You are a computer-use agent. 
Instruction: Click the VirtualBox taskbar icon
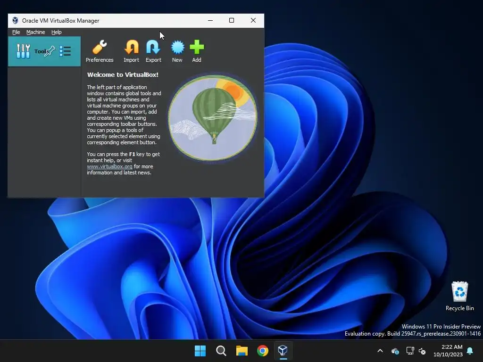[x=283, y=351]
